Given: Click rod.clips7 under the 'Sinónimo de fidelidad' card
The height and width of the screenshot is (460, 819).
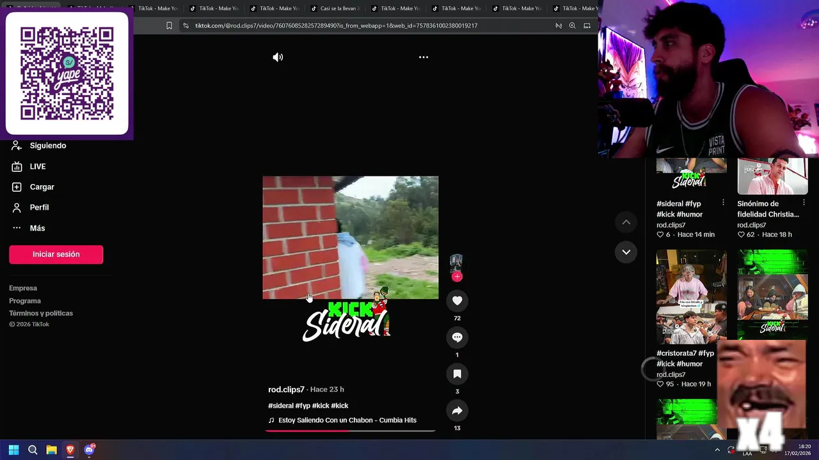Looking at the screenshot, I should point(751,225).
